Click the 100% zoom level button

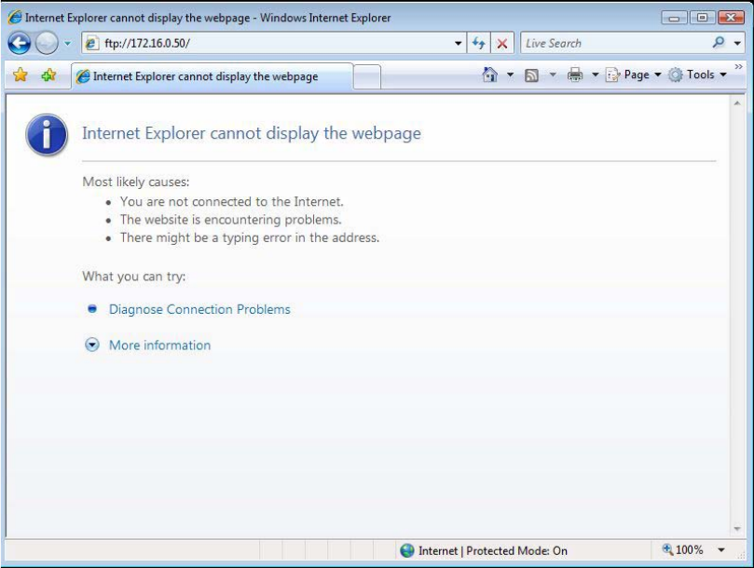click(x=683, y=549)
